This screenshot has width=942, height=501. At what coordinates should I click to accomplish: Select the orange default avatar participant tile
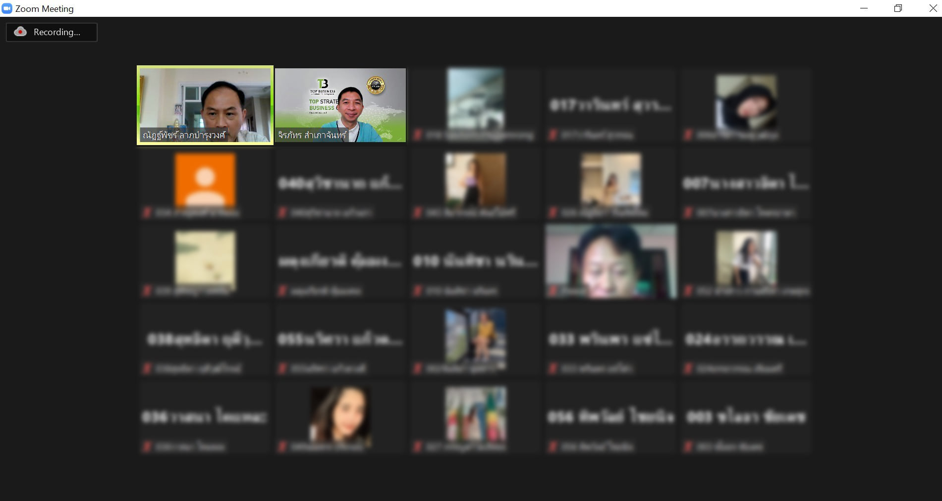(x=205, y=184)
